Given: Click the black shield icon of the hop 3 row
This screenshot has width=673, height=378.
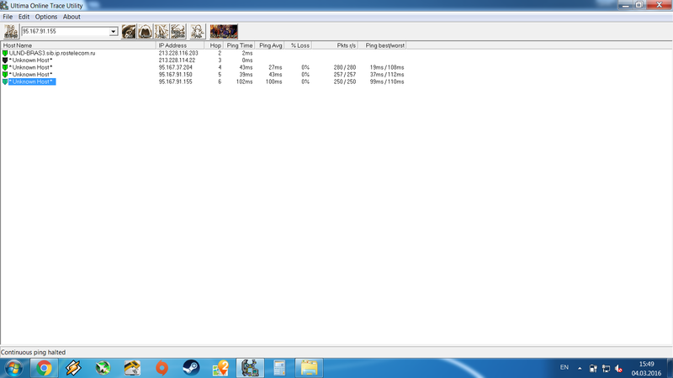Looking at the screenshot, I should pyautogui.click(x=5, y=60).
